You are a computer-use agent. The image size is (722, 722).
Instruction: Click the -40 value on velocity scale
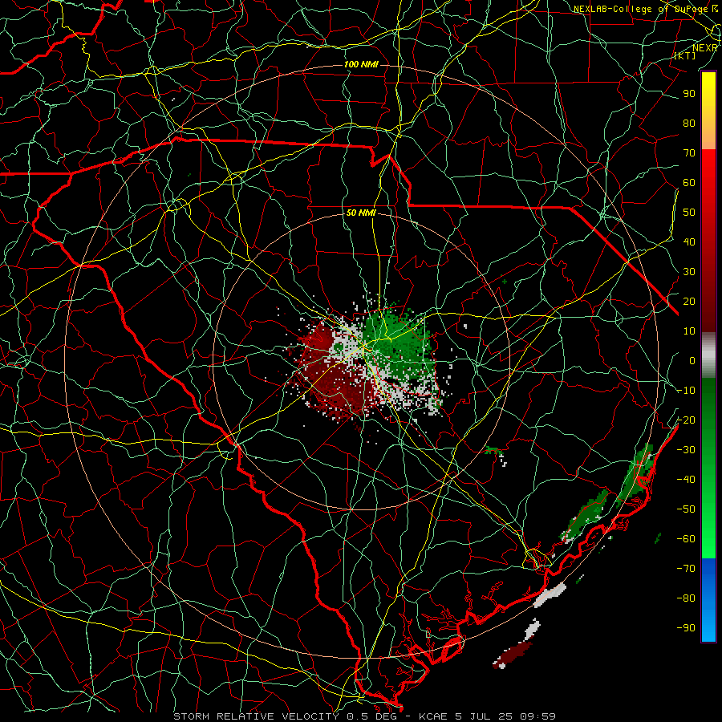(x=686, y=480)
